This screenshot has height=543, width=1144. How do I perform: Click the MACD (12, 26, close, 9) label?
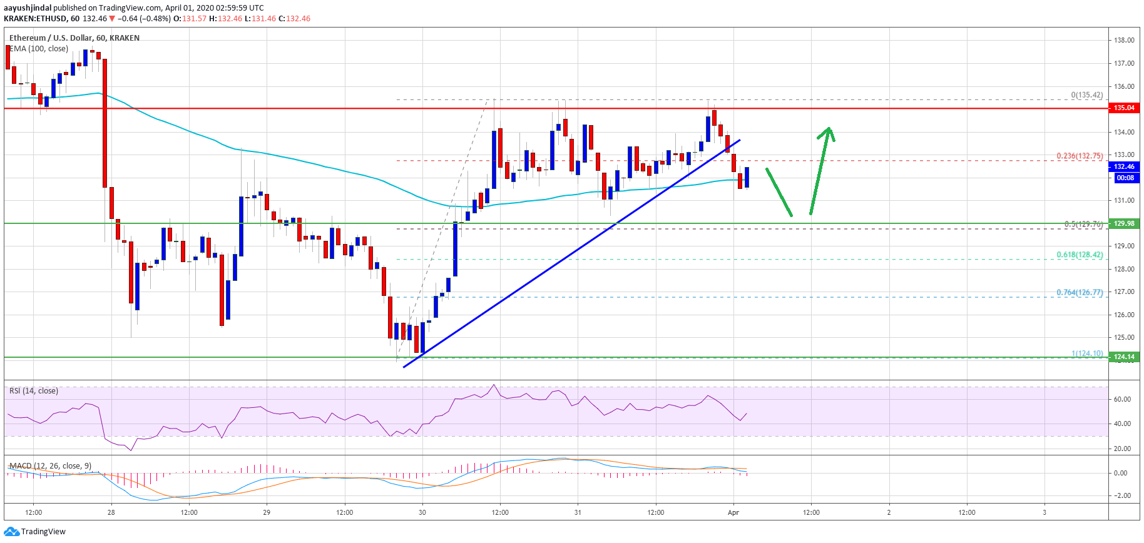pos(50,466)
